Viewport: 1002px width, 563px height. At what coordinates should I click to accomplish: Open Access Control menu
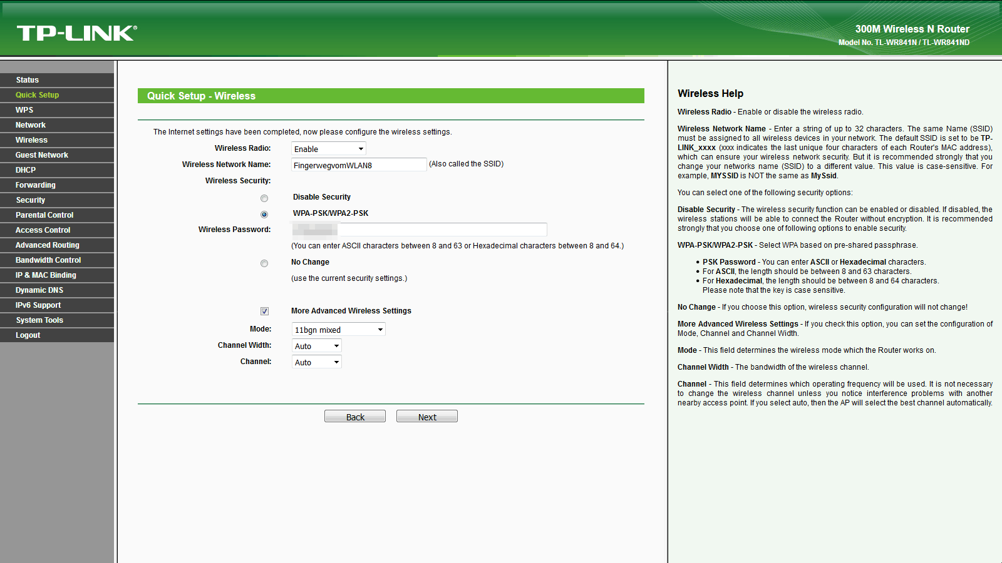click(57, 230)
